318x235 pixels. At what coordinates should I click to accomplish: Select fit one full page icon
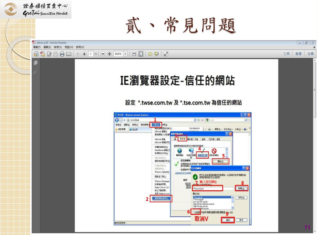141,54
